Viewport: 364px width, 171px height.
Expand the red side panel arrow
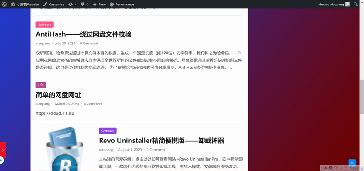click(x=3, y=150)
